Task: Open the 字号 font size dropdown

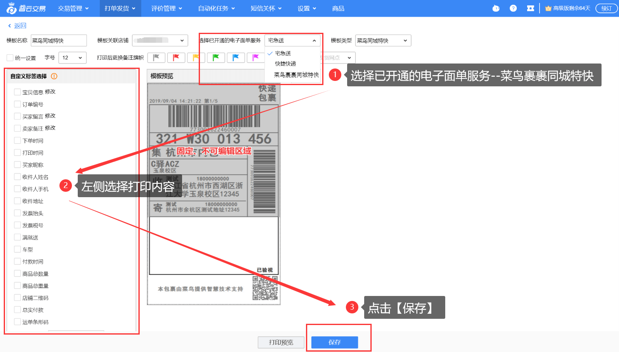Action: pyautogui.click(x=72, y=58)
